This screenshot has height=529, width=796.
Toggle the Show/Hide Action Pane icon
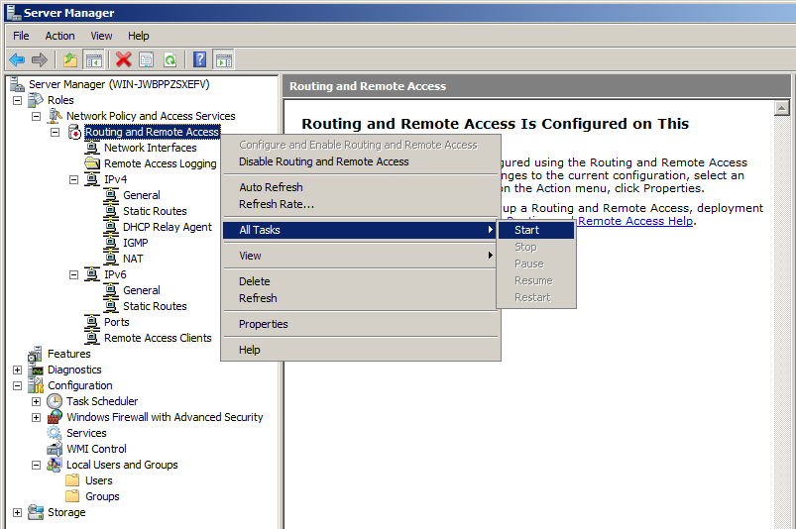[x=224, y=59]
